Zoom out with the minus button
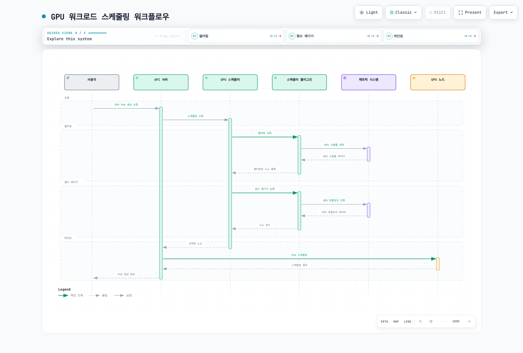 443,322
